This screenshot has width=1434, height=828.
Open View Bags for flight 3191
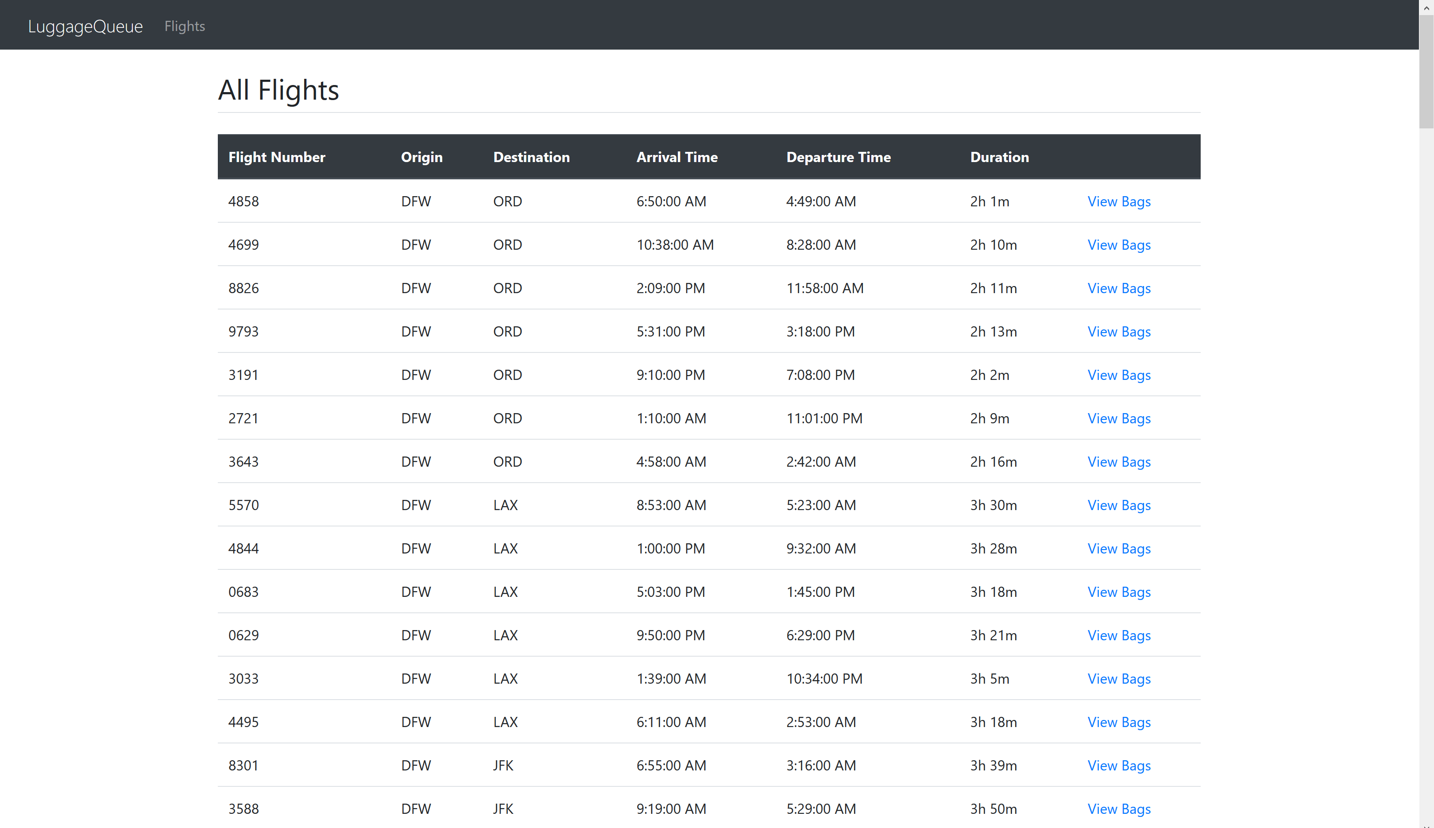click(x=1118, y=375)
